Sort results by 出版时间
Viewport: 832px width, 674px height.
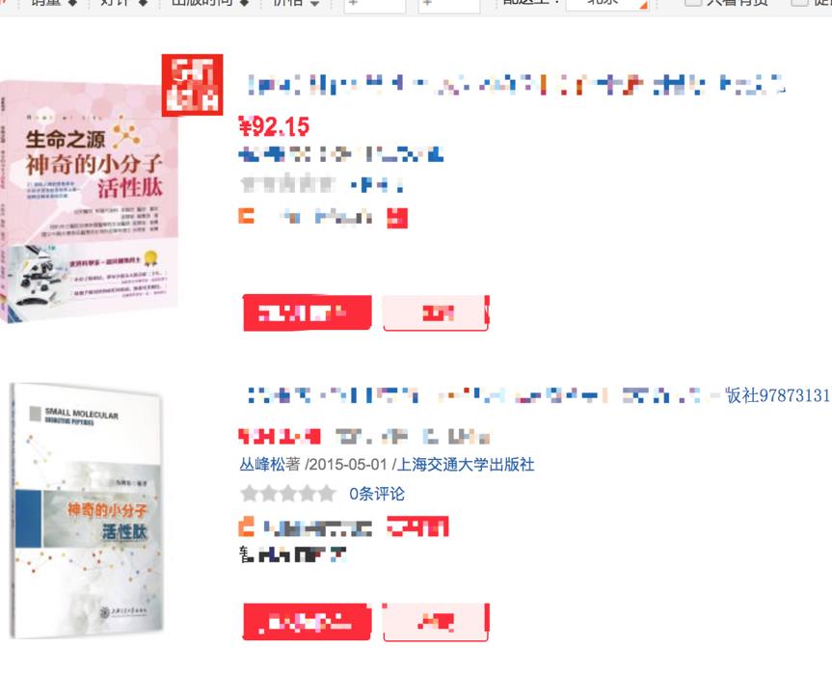[210, 3]
